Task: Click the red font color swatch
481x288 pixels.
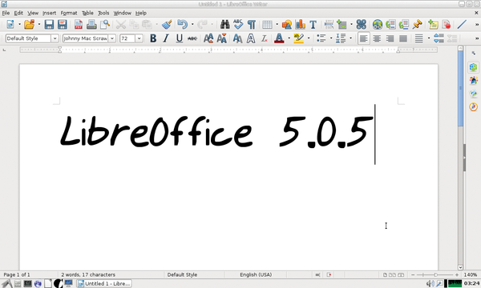Action: (x=279, y=38)
